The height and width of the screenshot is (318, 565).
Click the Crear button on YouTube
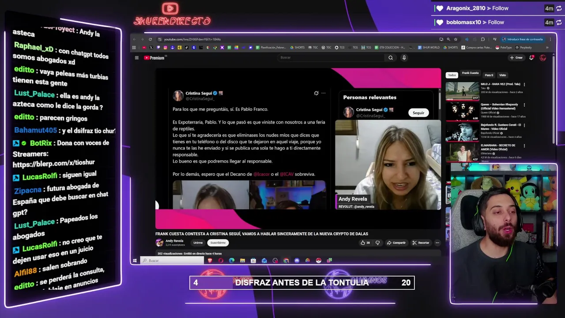tap(516, 57)
